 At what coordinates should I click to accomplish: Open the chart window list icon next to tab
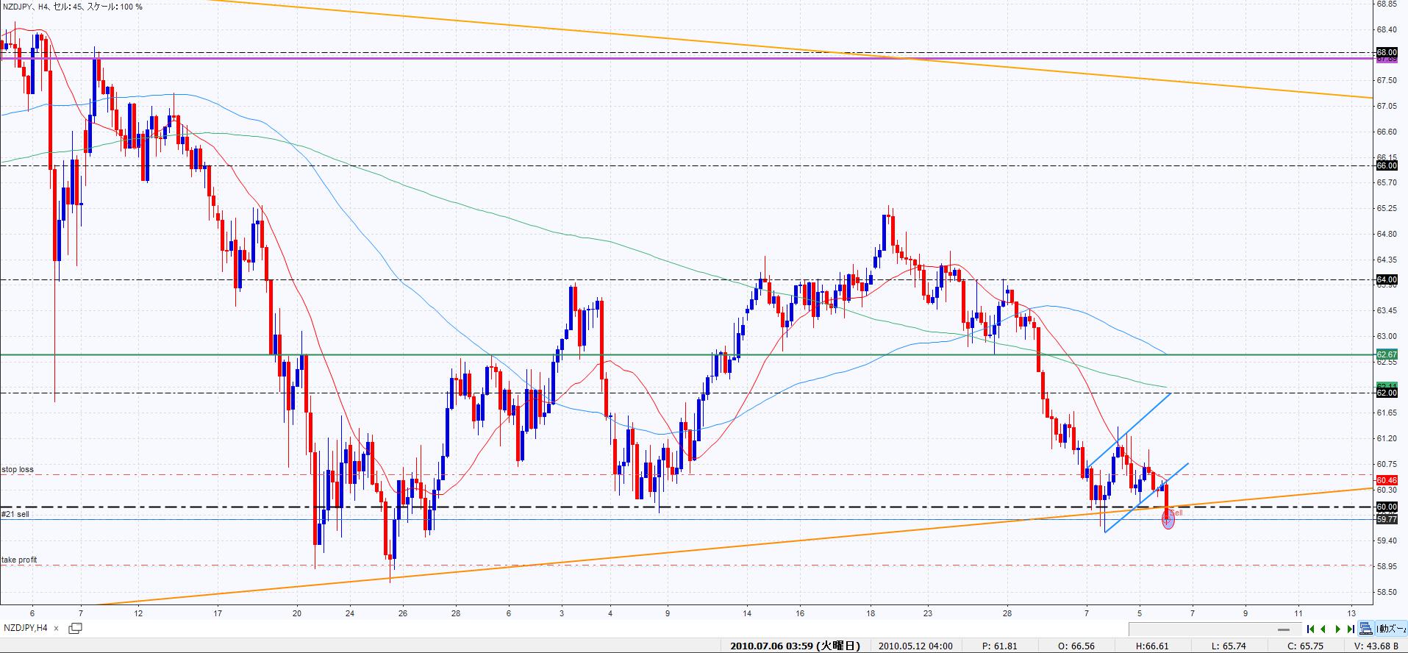pyautogui.click(x=75, y=628)
